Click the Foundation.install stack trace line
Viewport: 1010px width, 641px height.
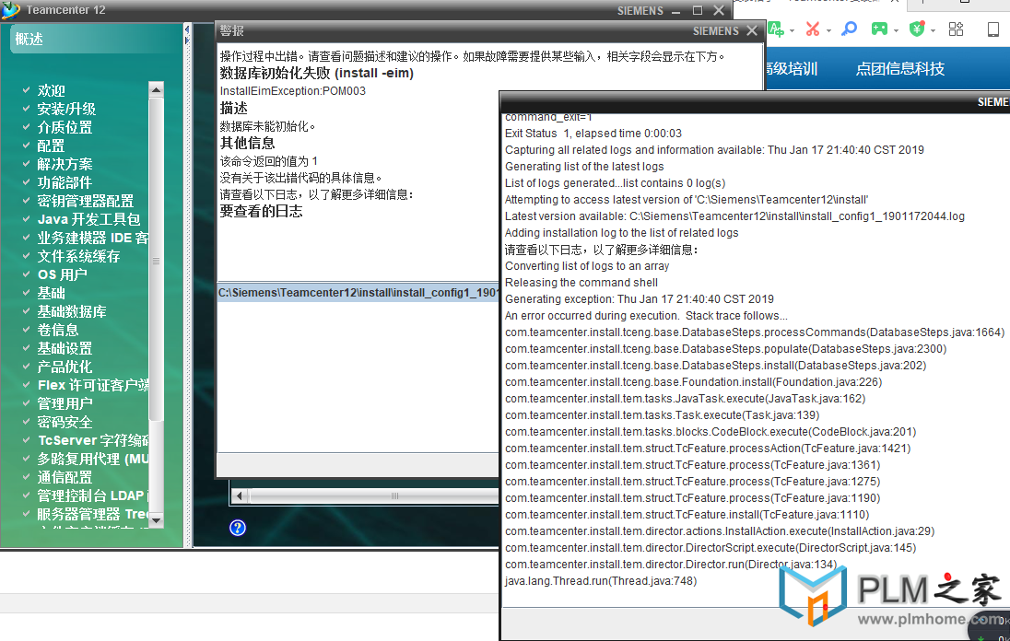694,383
